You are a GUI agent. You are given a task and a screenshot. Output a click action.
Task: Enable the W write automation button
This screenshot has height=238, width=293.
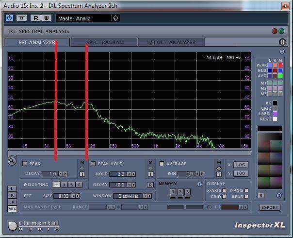tap(46, 18)
